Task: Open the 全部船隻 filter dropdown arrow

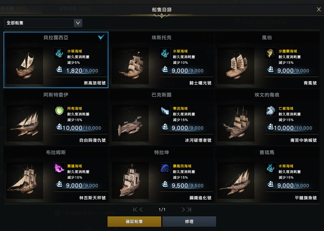Action: (78, 23)
